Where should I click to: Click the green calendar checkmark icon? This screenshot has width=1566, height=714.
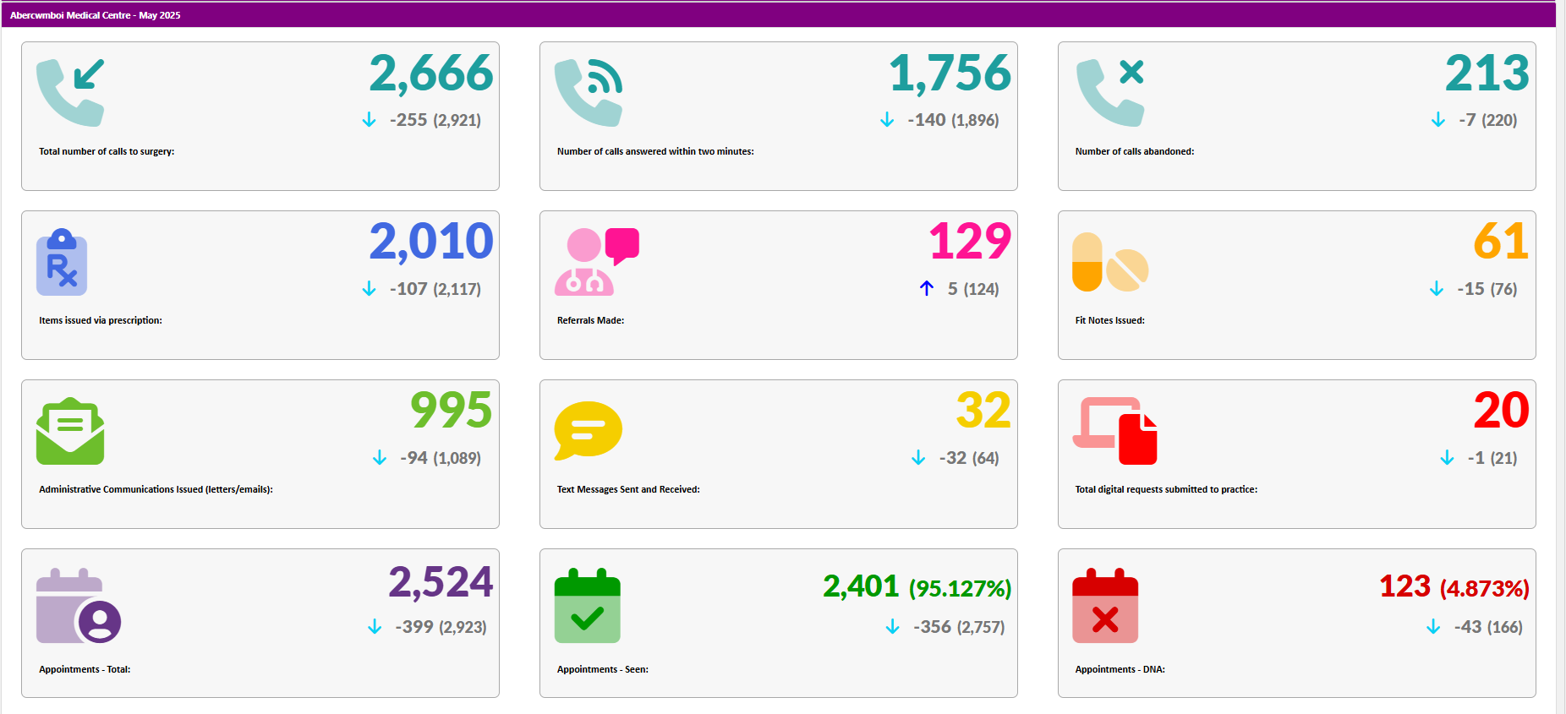click(588, 606)
